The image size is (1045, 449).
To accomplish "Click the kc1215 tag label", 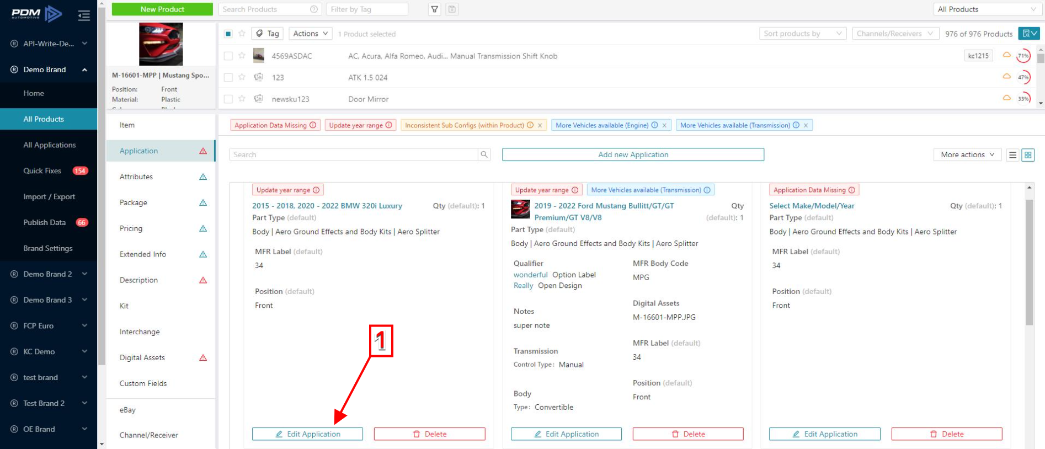I will tap(978, 56).
